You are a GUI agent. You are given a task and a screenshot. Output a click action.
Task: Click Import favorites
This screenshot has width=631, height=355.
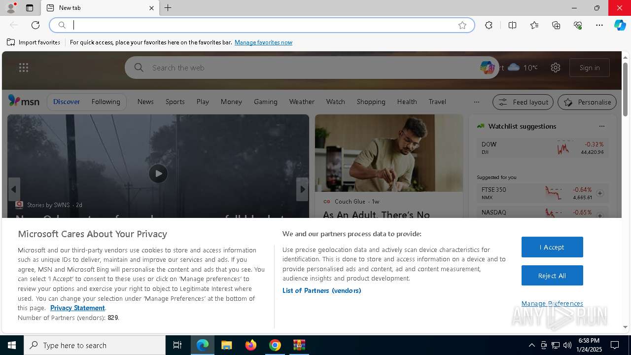coord(34,42)
